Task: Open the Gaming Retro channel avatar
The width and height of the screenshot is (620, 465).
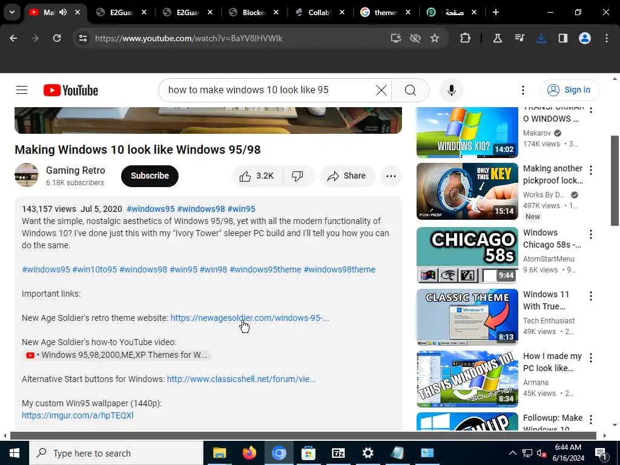Action: pyautogui.click(x=27, y=175)
